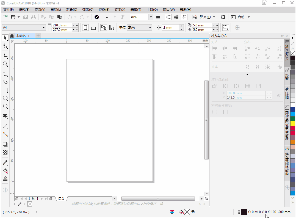Select the Transparency checkerboard tool
The image size is (296, 218).
tap(5, 152)
